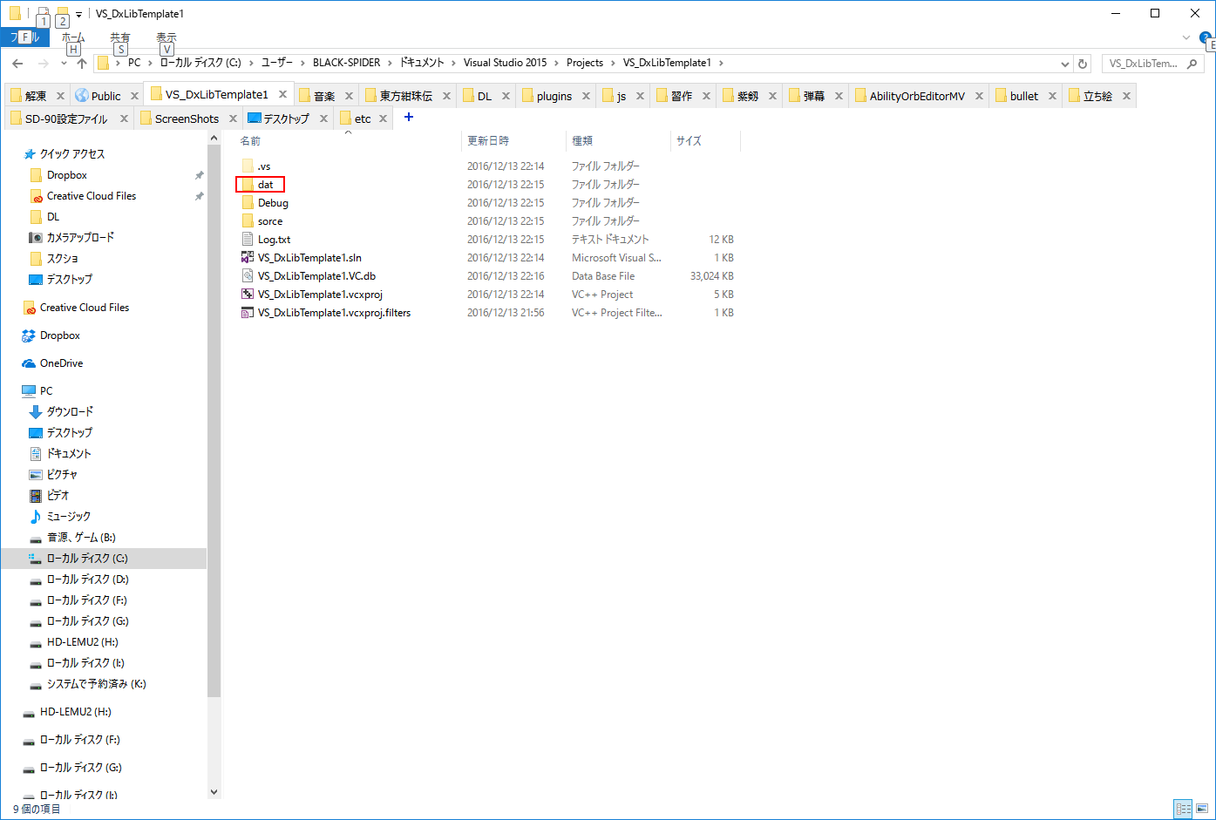Switch to large icons view button

tap(1202, 809)
